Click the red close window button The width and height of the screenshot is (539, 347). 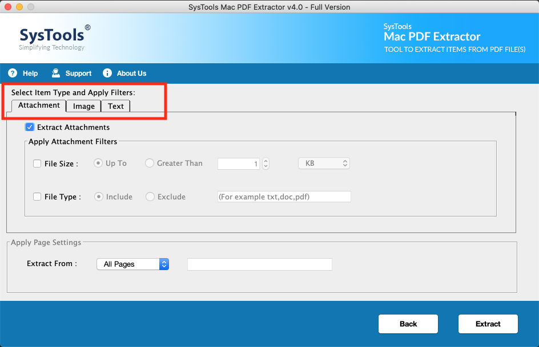pos(8,7)
